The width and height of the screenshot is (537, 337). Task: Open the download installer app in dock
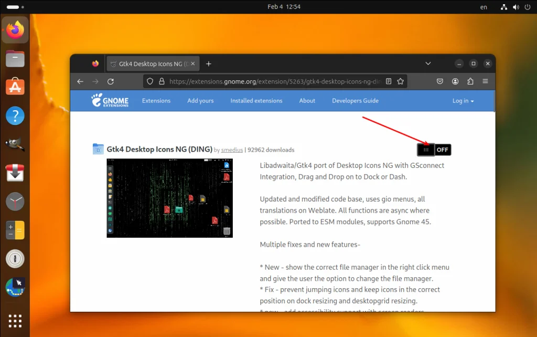(15, 173)
